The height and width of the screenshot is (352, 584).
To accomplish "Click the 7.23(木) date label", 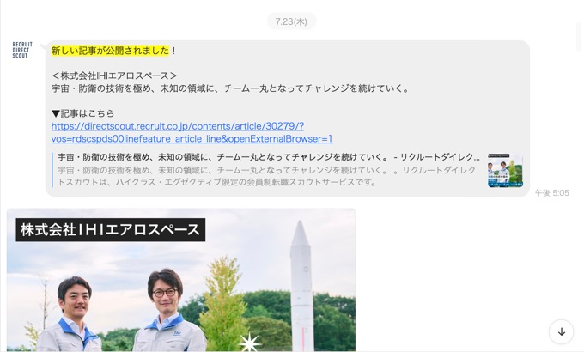I will 291,21.
